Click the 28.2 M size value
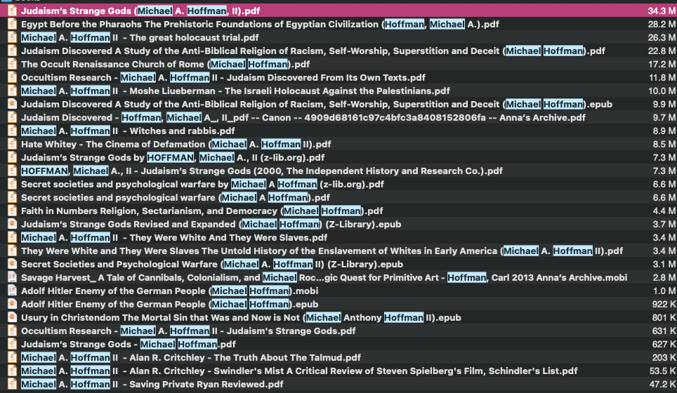The width and height of the screenshot is (677, 393). [662, 24]
